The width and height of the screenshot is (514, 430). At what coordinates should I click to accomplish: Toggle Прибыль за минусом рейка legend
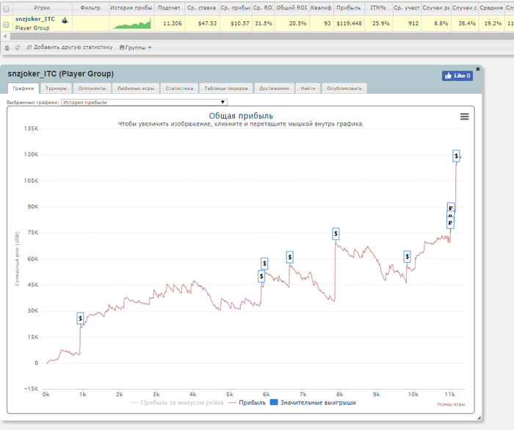pyautogui.click(x=177, y=403)
